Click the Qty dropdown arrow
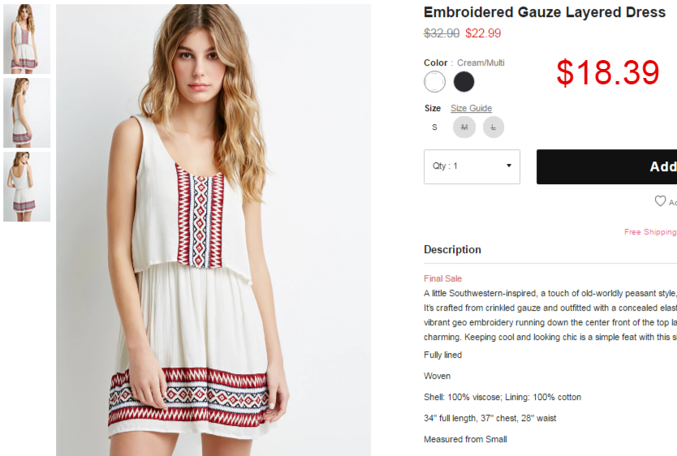This screenshot has height=456, width=677. (x=509, y=166)
